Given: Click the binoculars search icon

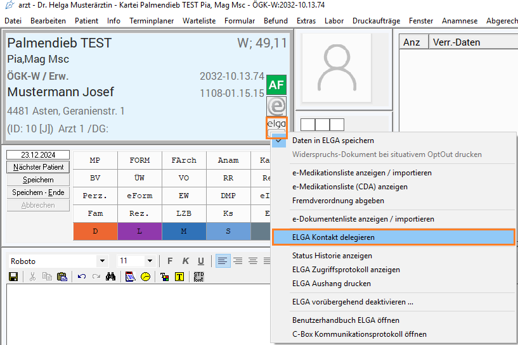Looking at the screenshot, I should [110, 277].
